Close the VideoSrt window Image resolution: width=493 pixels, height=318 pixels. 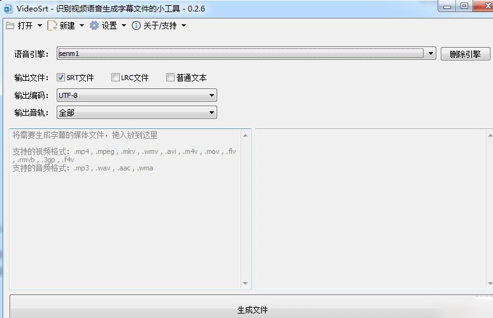pyautogui.click(x=483, y=6)
